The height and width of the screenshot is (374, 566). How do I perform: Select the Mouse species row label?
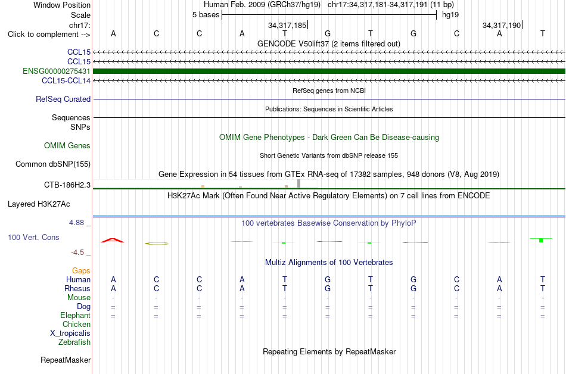[79, 298]
